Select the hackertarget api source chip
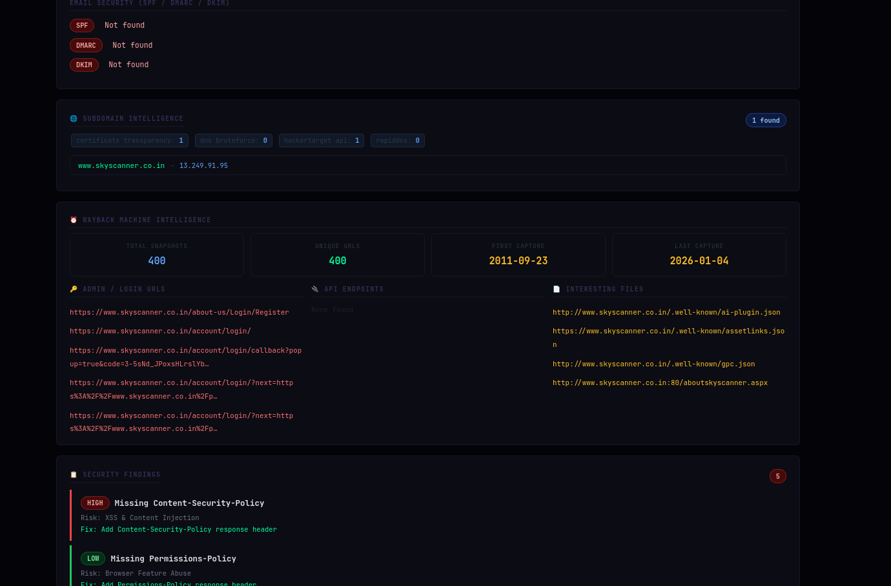Image resolution: width=891 pixels, height=586 pixels. point(322,141)
